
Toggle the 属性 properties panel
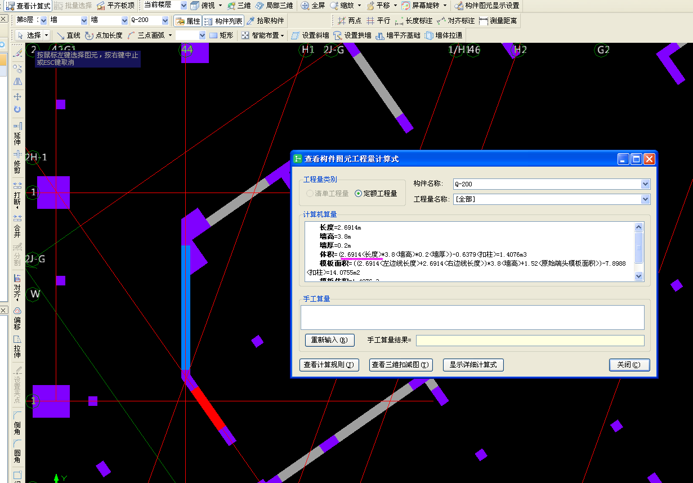(x=187, y=21)
